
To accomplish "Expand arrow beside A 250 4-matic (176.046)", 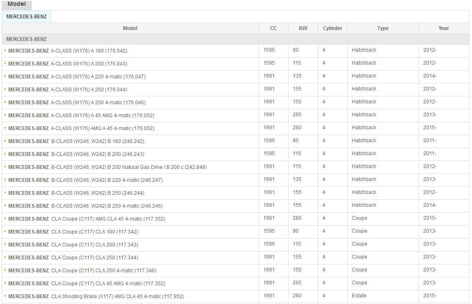I will (5, 102).
